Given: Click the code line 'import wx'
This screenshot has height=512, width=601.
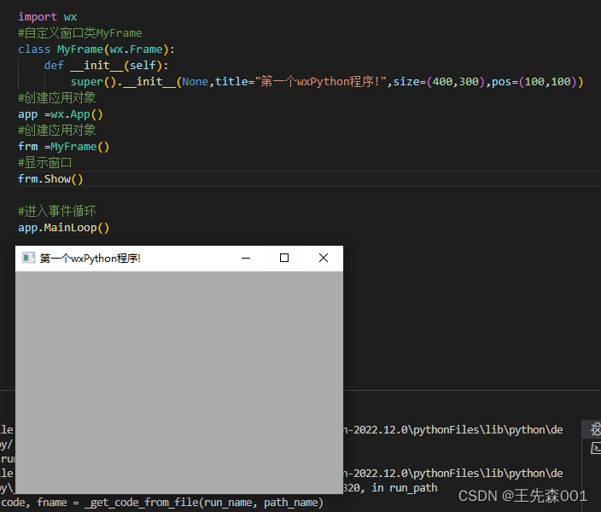Looking at the screenshot, I should (x=48, y=17).
